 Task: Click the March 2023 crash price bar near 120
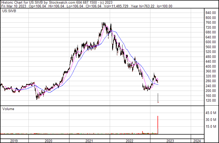point(158,98)
